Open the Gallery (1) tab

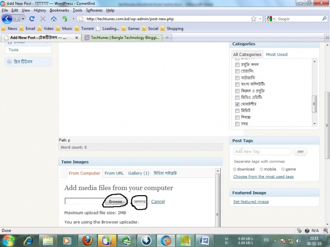click(x=139, y=173)
